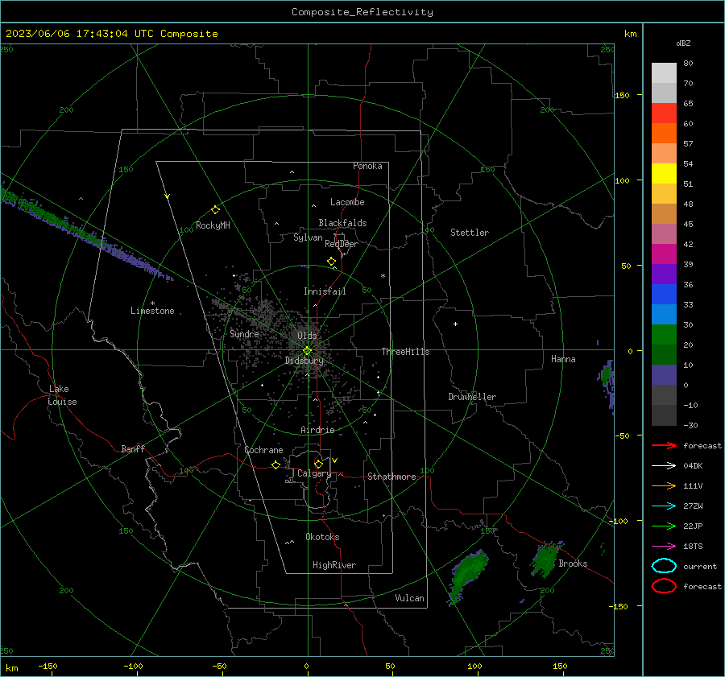Select the cyan 'current' ellipse legend icon
Image resolution: width=725 pixels, height=677 pixels.
point(664,566)
